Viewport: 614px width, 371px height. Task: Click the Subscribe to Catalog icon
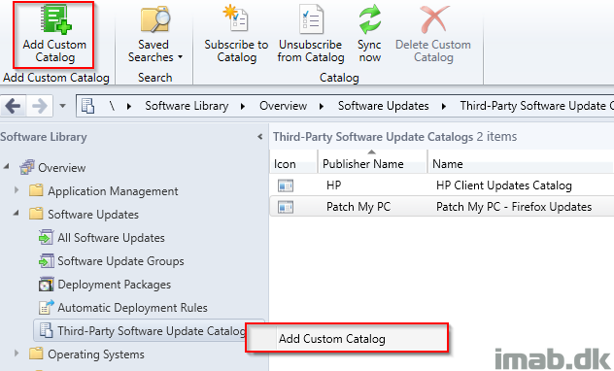pyautogui.click(x=236, y=18)
